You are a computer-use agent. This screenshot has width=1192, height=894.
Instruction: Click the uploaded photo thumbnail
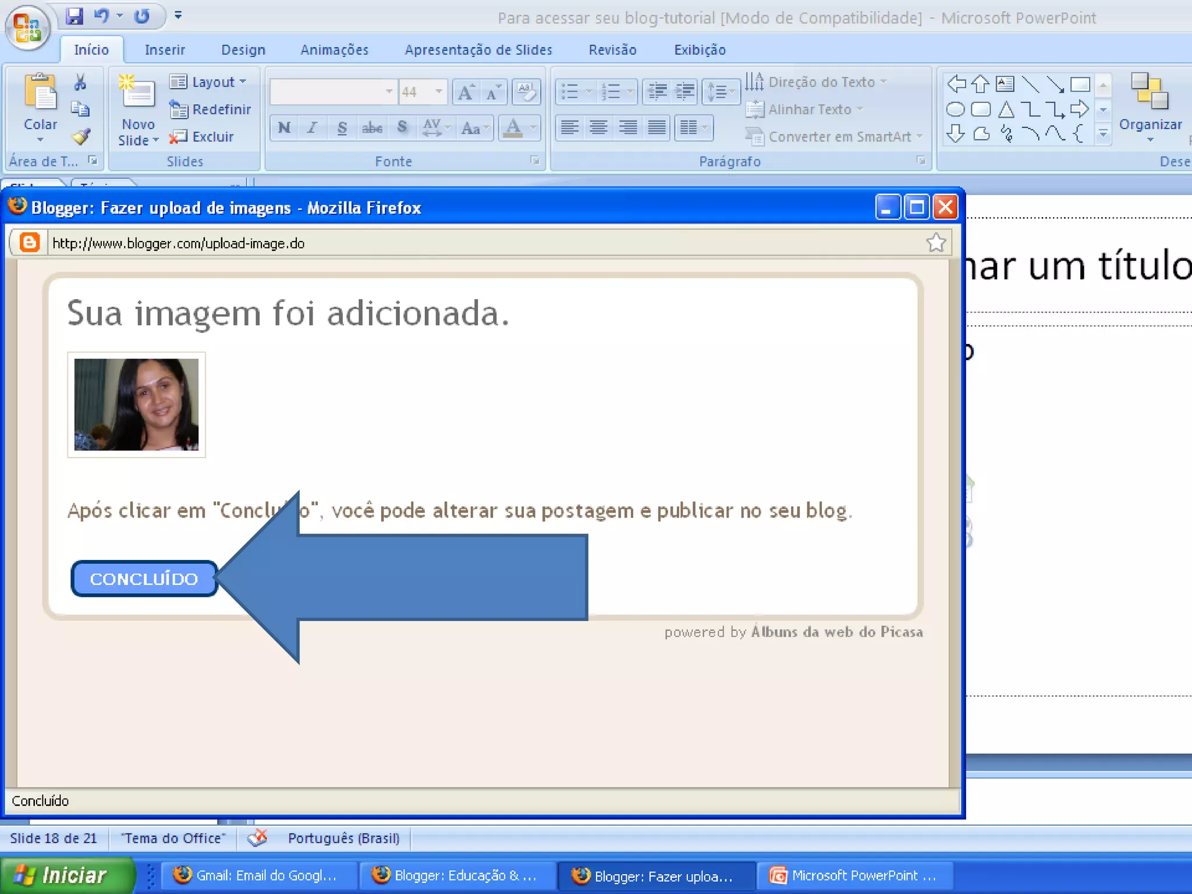tap(136, 405)
